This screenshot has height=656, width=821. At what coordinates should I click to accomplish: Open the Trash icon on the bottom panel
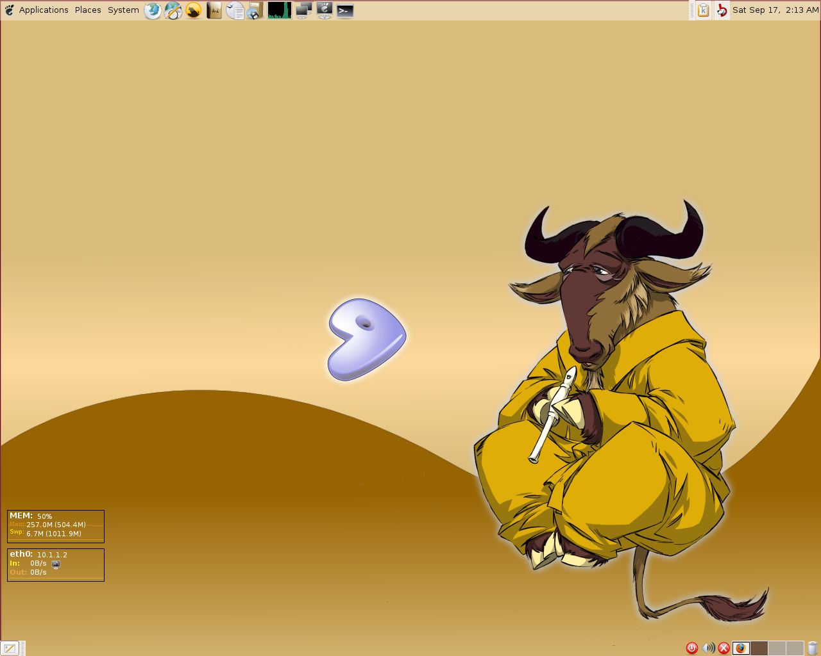point(813,648)
